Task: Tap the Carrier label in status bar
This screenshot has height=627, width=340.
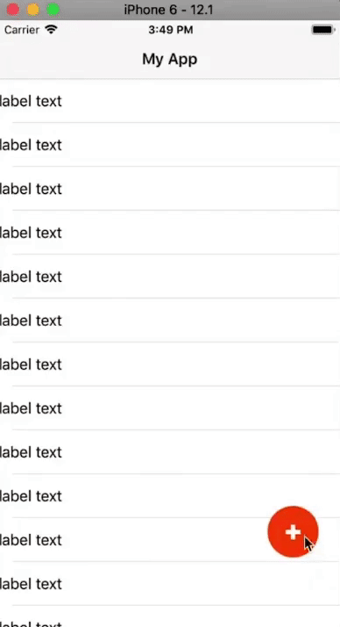Action: [x=22, y=30]
